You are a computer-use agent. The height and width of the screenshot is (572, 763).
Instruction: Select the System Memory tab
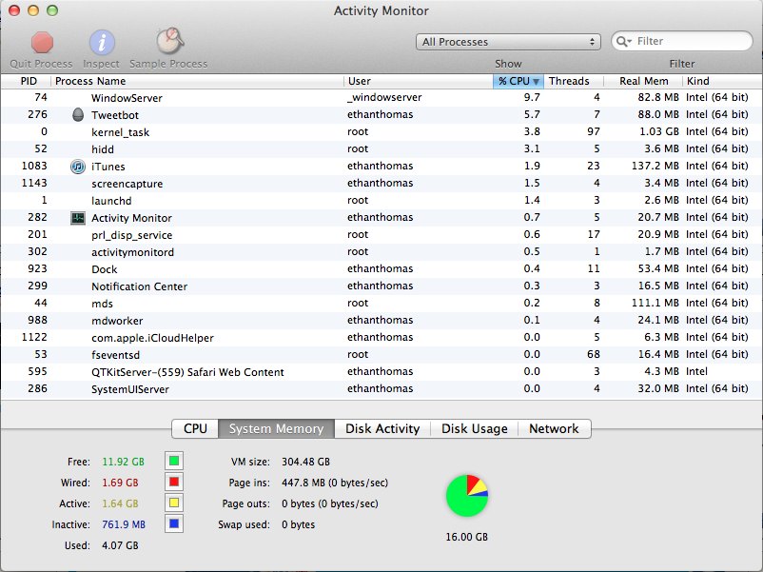(276, 428)
